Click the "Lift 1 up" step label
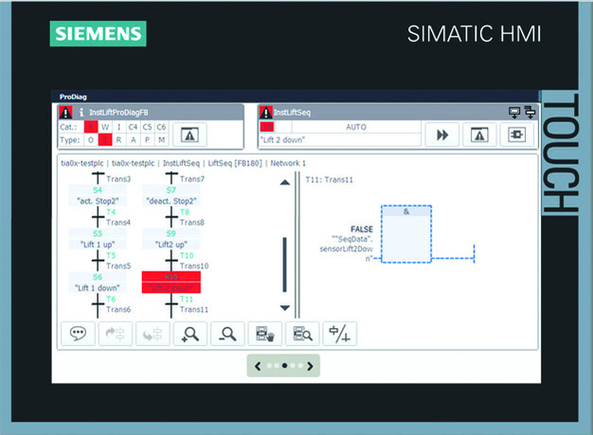 click(98, 245)
